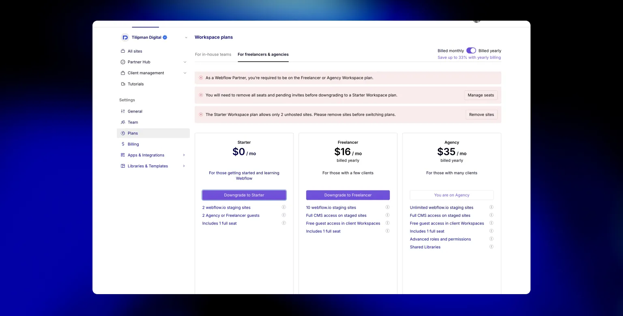Viewport: 623px width, 316px height.
Task: Click the Billed yearly label
Action: 490,51
